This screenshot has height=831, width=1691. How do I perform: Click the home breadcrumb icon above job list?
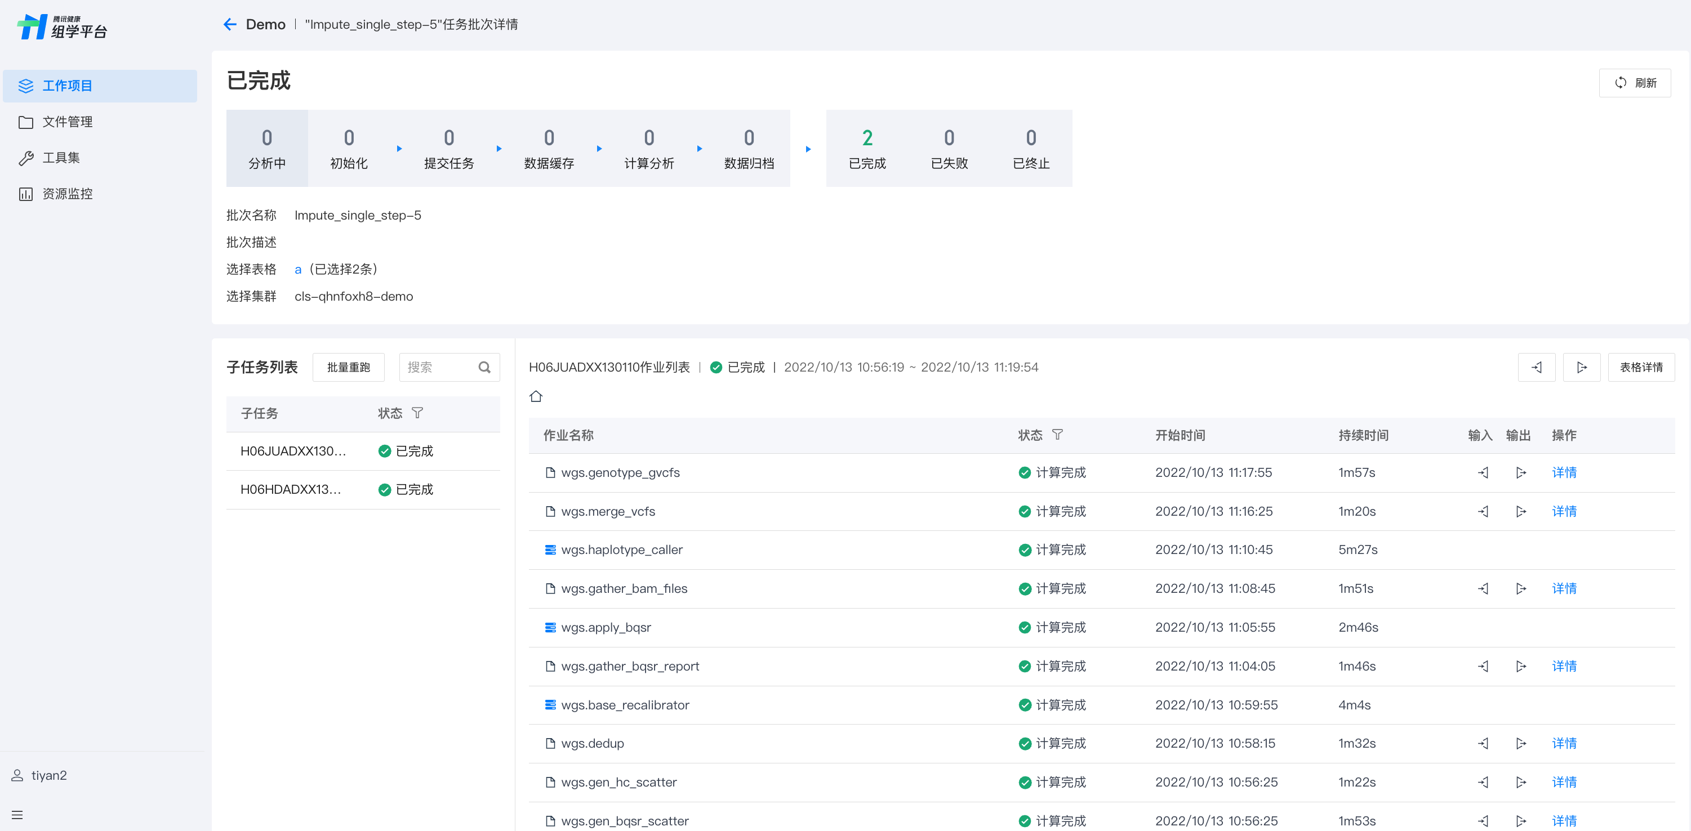[536, 396]
